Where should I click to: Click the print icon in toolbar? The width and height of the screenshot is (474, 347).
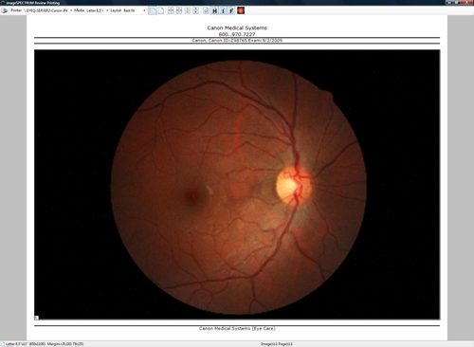click(x=4, y=10)
